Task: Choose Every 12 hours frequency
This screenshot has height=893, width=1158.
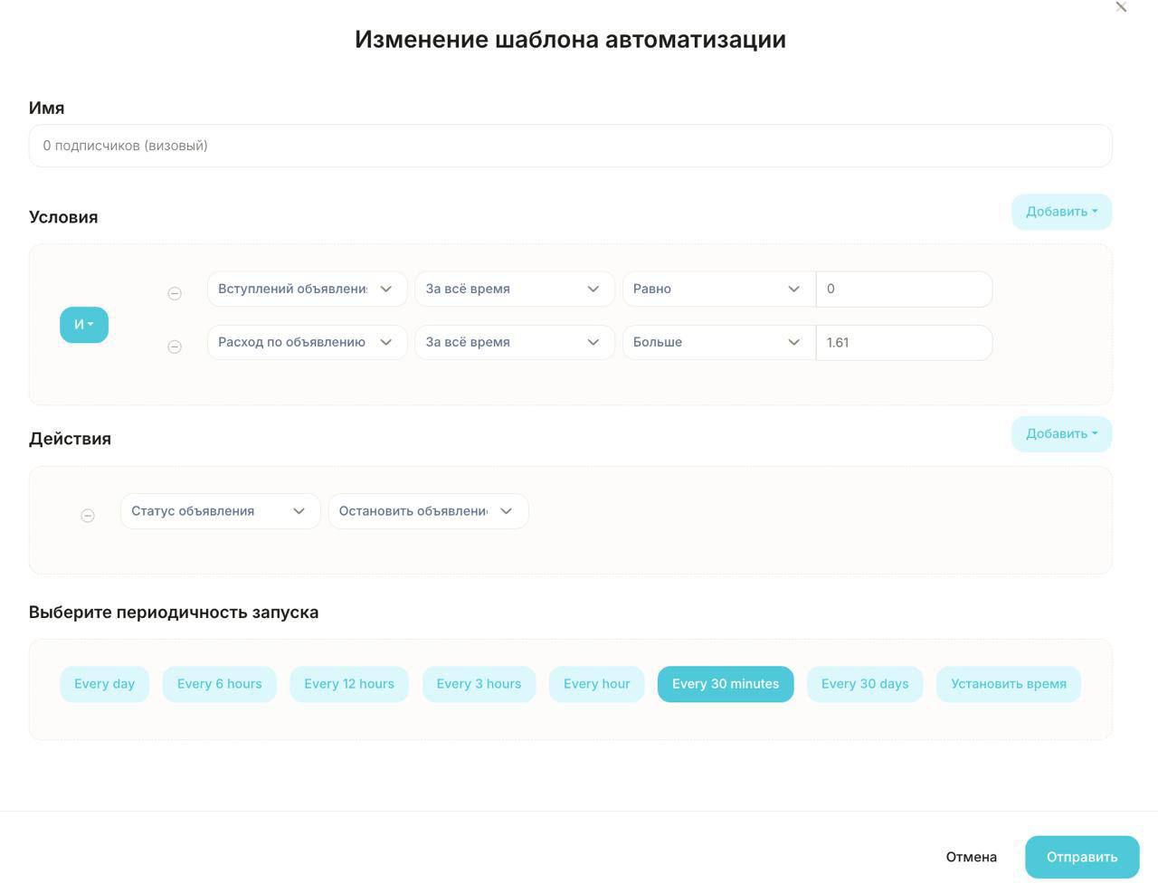Action: coord(348,684)
